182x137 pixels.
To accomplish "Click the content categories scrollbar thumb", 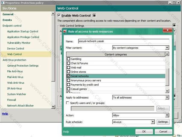I will pyautogui.click(x=167, y=77).
